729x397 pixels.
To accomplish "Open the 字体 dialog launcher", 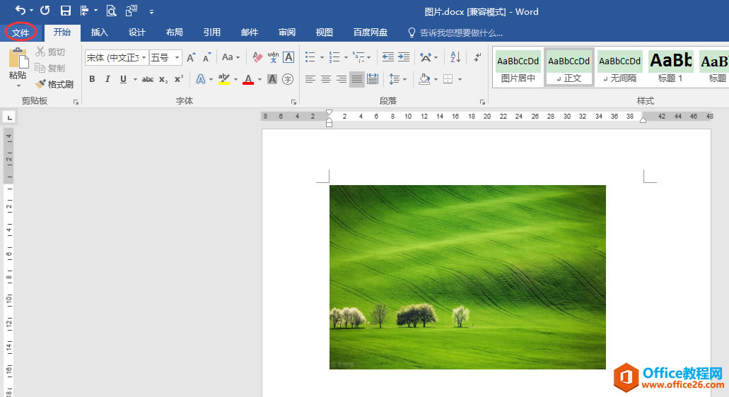I will (x=294, y=102).
